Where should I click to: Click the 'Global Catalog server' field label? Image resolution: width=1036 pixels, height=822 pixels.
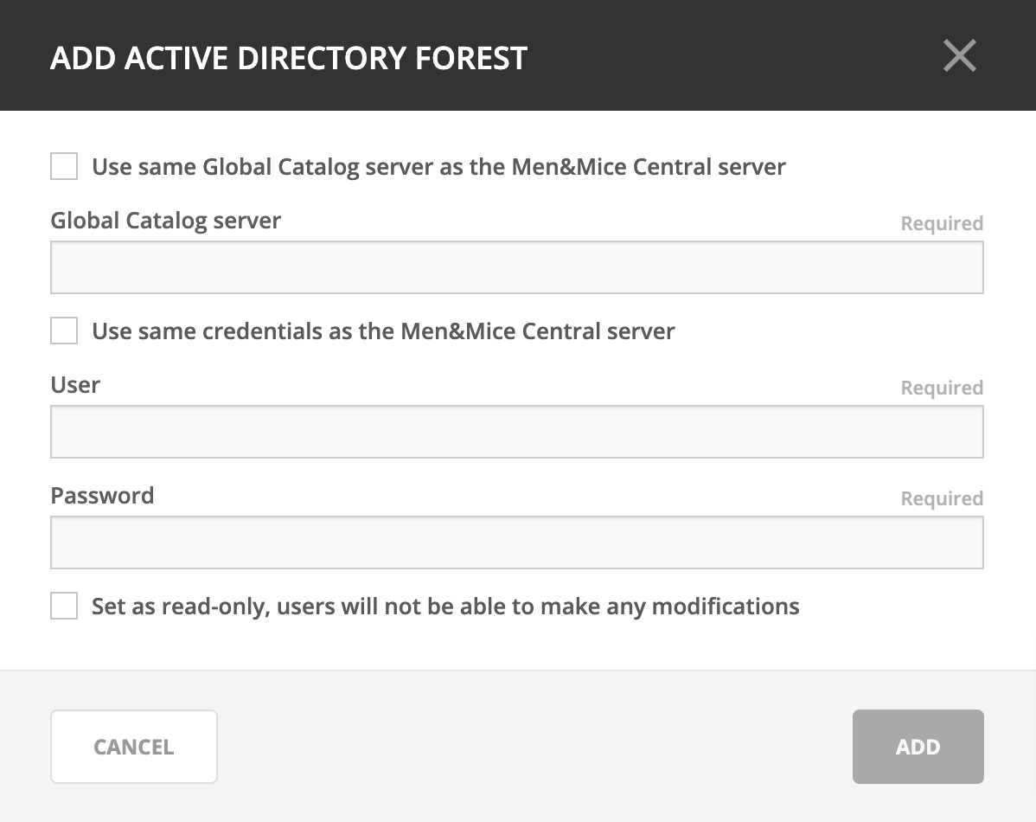pyautogui.click(x=166, y=221)
